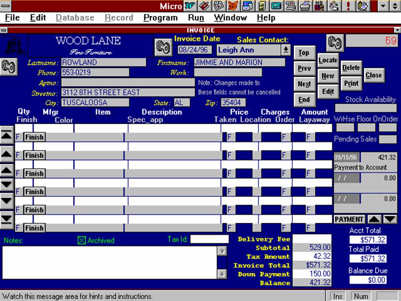Launch Word from the title bar W icon

coord(190,5)
